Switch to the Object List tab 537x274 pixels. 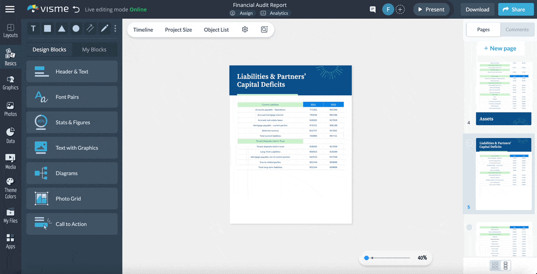click(216, 30)
